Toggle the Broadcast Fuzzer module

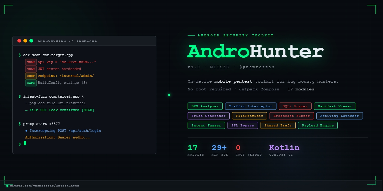point(291,116)
